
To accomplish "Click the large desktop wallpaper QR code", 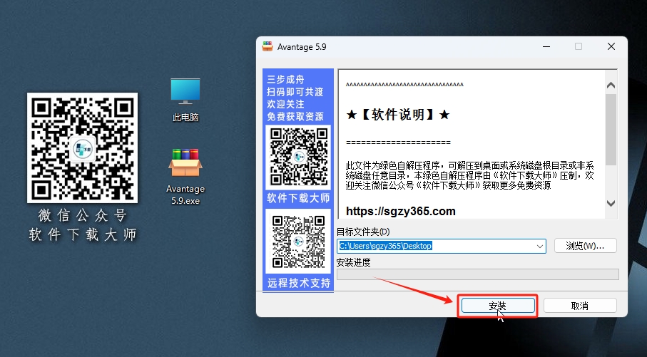I will tap(83, 148).
